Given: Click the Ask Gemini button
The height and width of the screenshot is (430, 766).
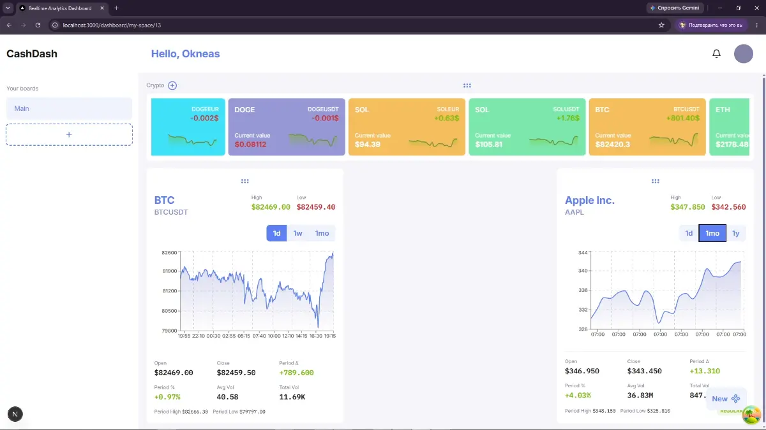Looking at the screenshot, I should tap(675, 8).
